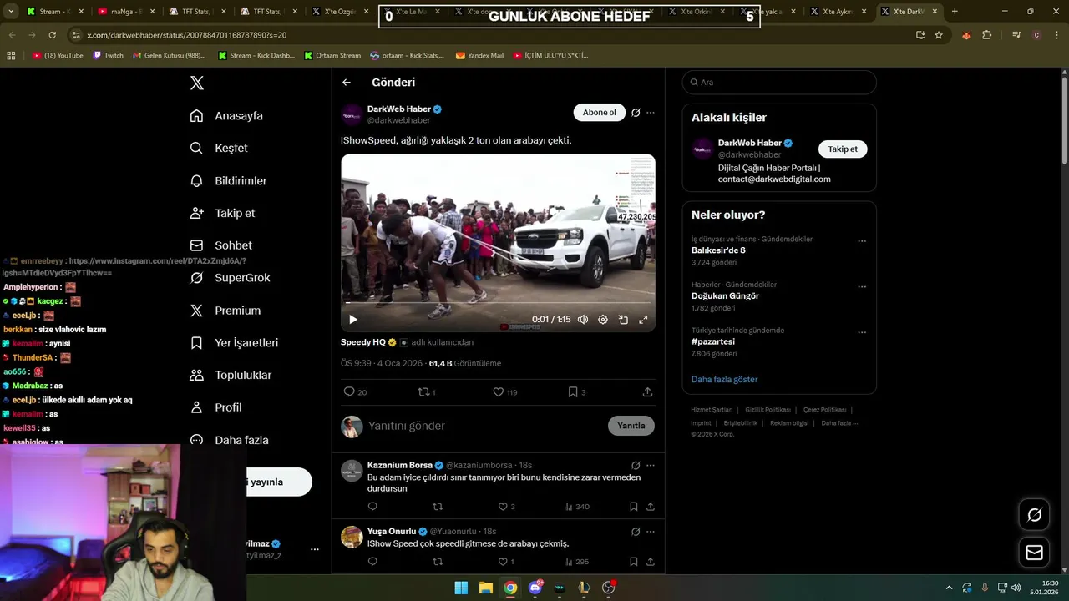Open options for Balıkesir'de 8 trend

[862, 242]
